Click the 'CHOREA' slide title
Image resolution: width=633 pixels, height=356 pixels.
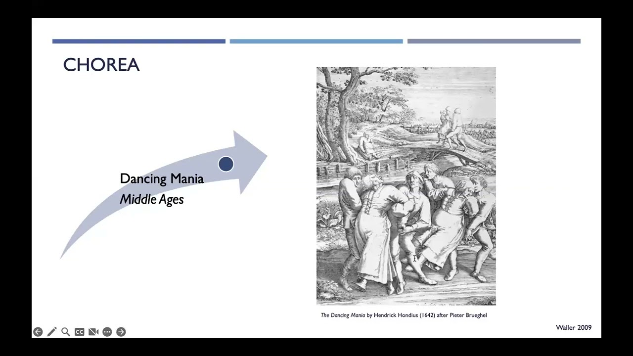(x=101, y=65)
